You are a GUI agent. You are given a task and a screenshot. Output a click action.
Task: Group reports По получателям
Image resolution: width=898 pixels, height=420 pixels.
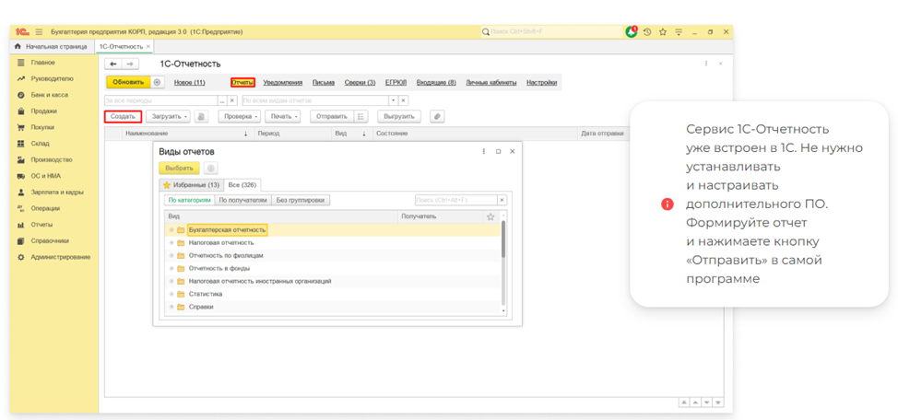[243, 200]
